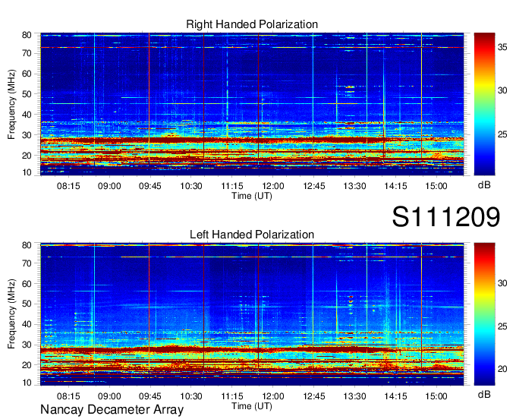Viewport: 516px width, 419px height.
Task: Click the 09:00 tick on Left Handed plot
Action: tap(109, 396)
